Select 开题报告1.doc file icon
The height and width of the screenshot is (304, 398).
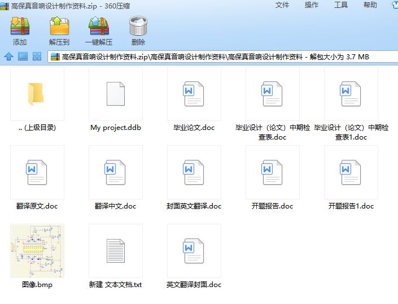pyautogui.click(x=351, y=172)
